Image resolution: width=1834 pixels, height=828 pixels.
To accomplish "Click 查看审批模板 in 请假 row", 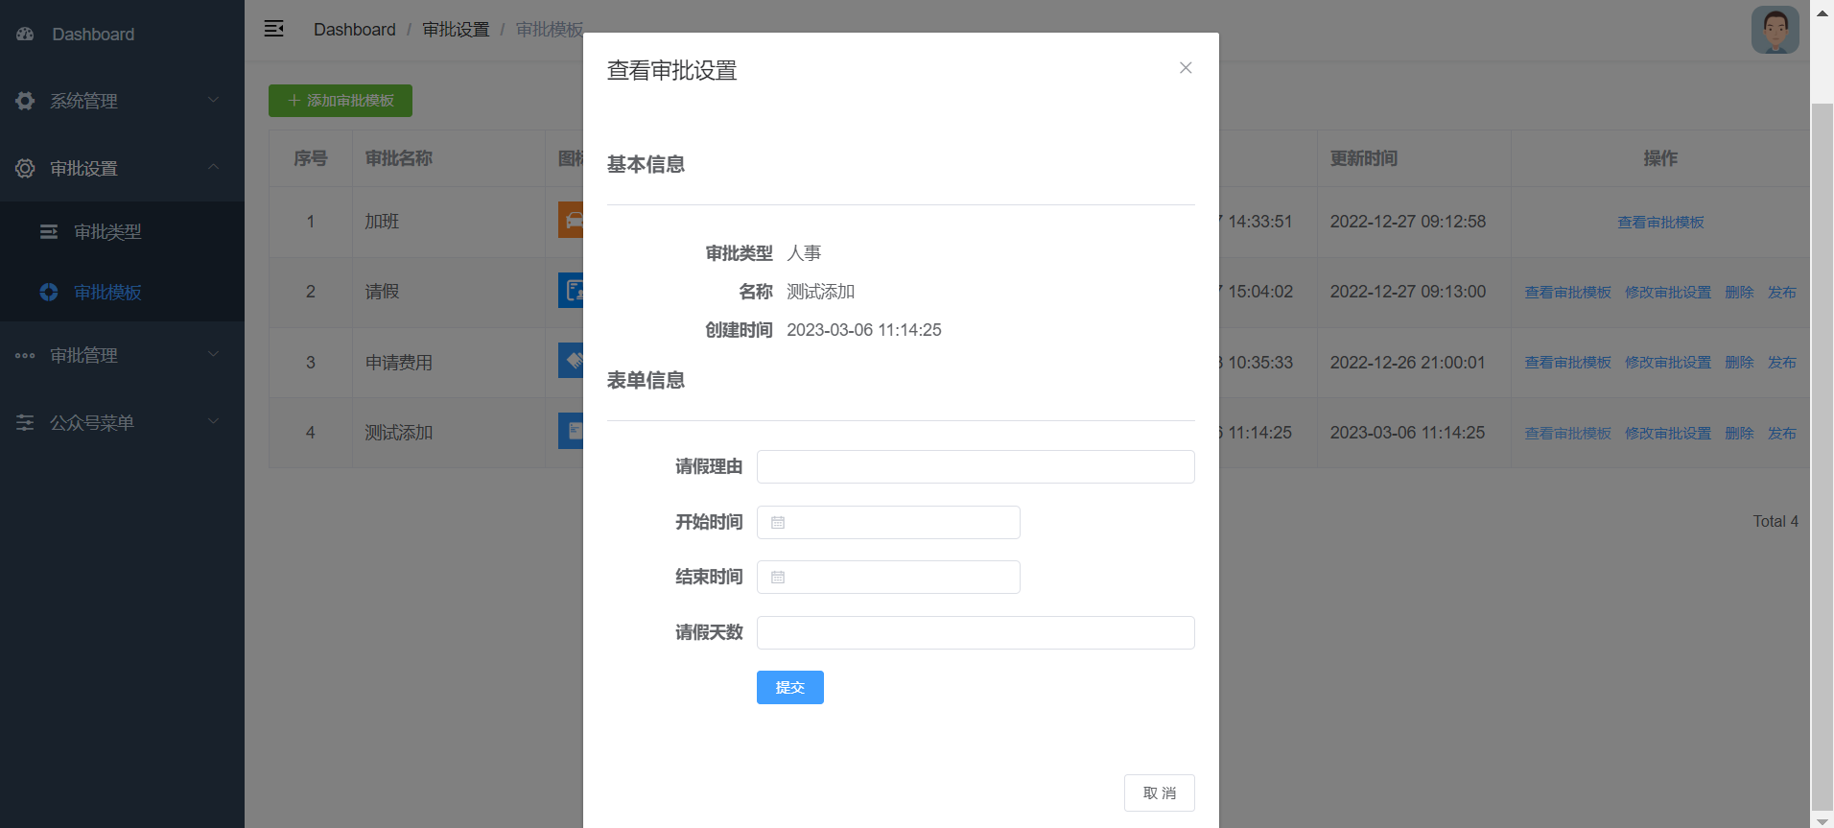I will 1568,292.
